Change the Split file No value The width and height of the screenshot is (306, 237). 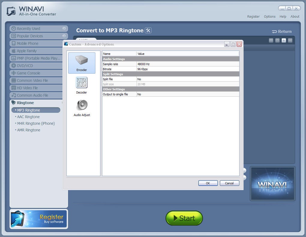click(188, 79)
